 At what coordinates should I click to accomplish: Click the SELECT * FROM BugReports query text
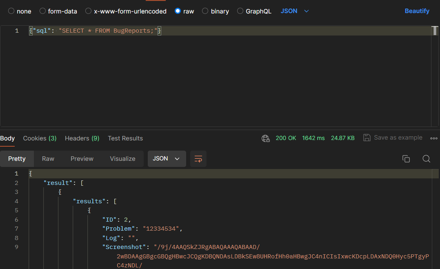pos(108,31)
